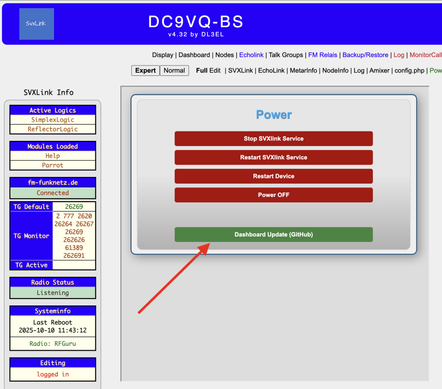This screenshot has height=389, width=442.
Task: Go to the Nodes page
Action: [224, 55]
